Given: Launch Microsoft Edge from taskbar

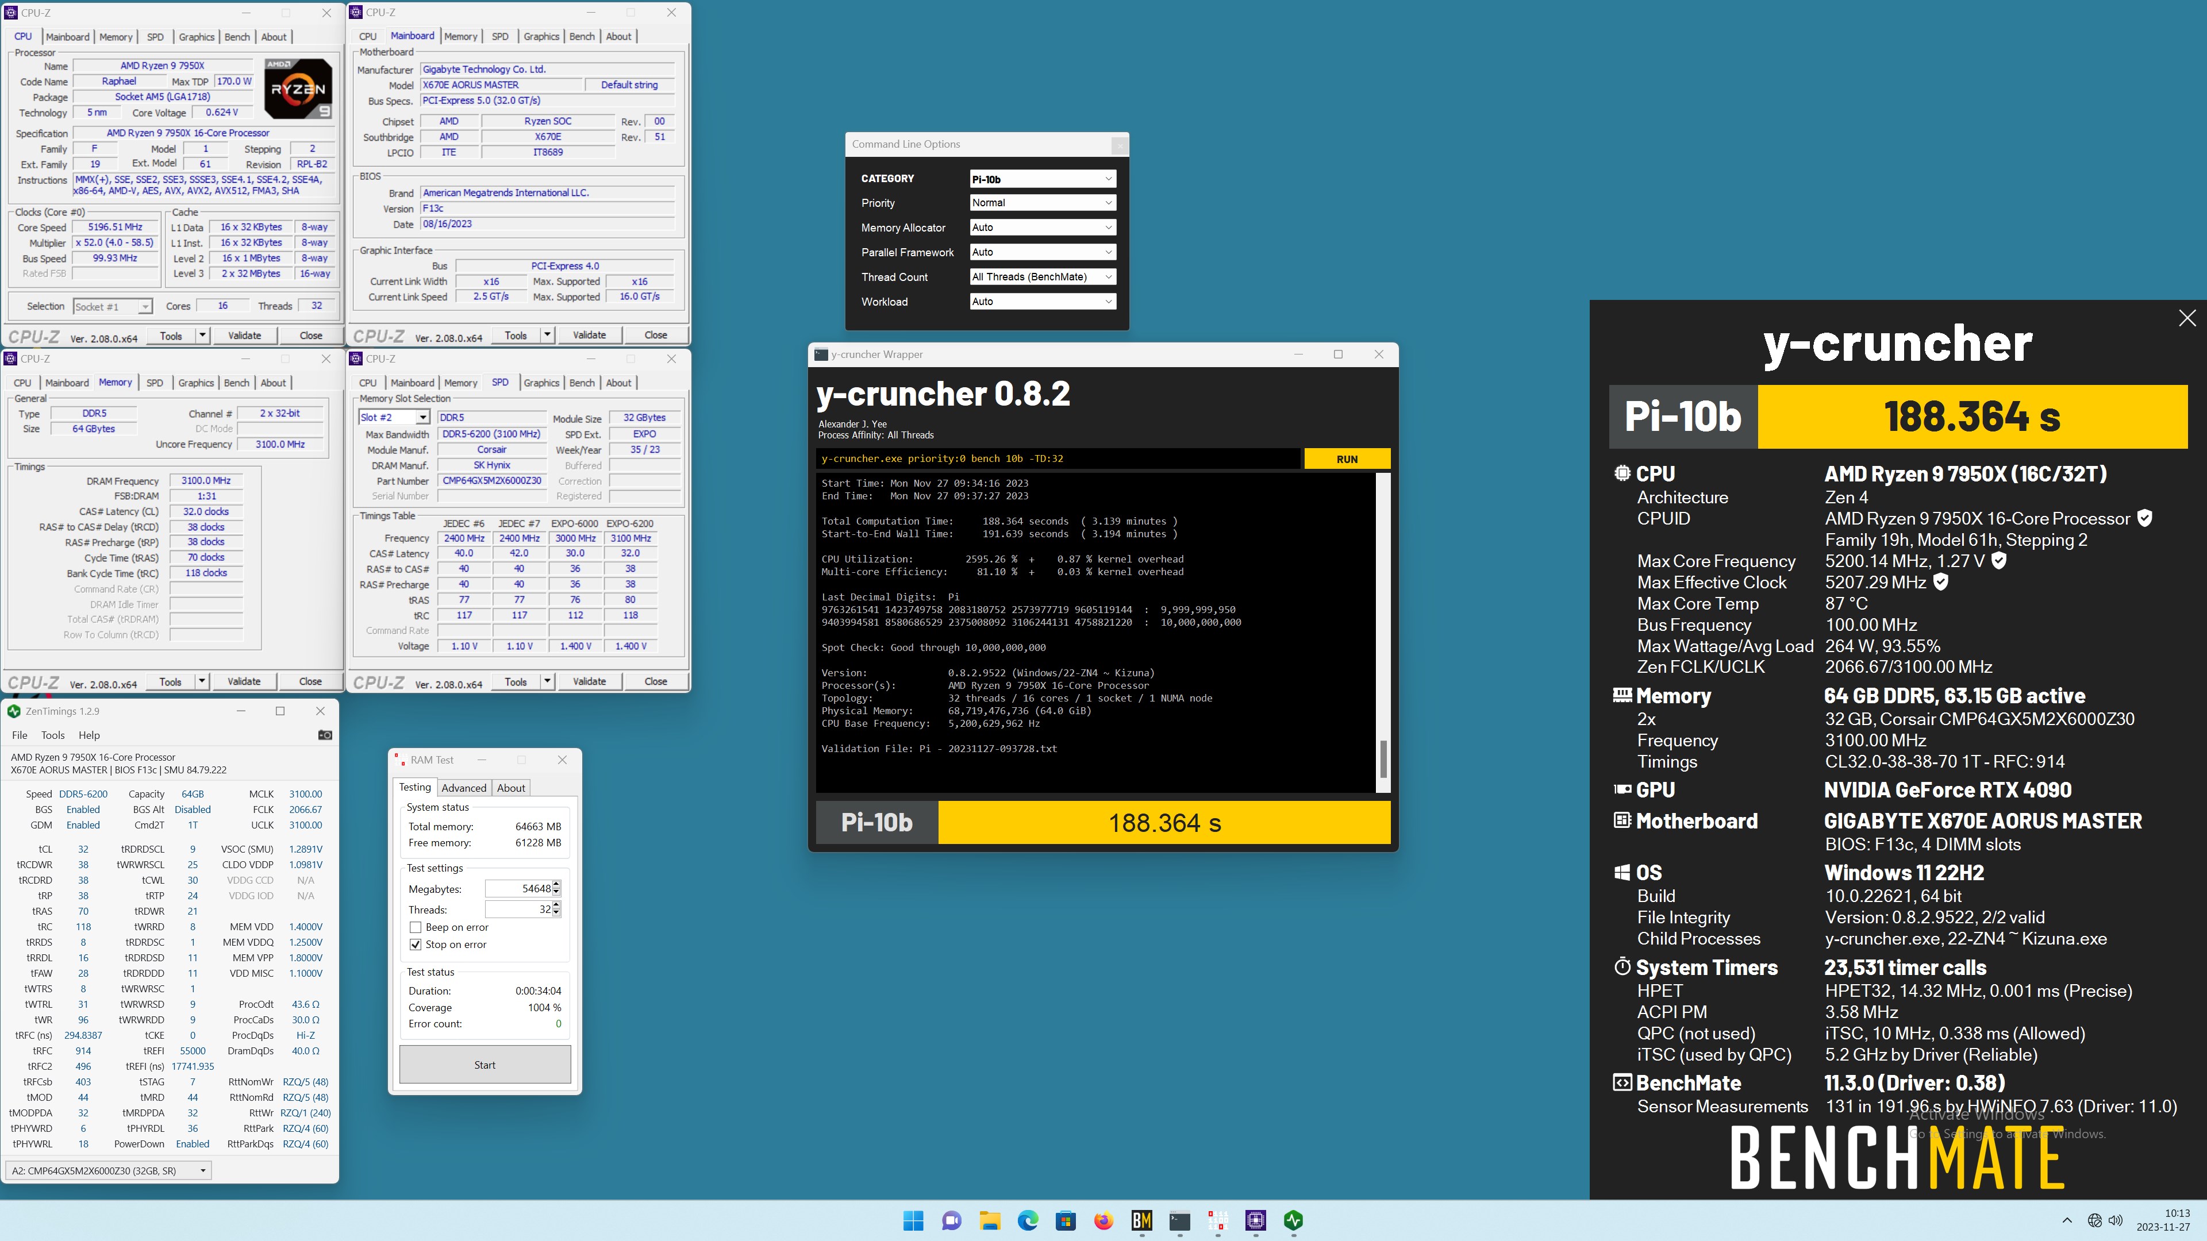Looking at the screenshot, I should 1027,1220.
